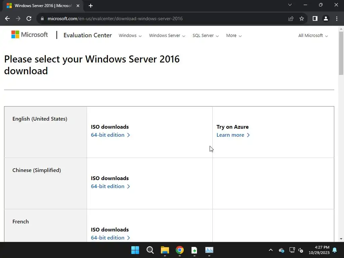
Task: Open OneDrive cloud tray icon
Action: click(x=282, y=250)
